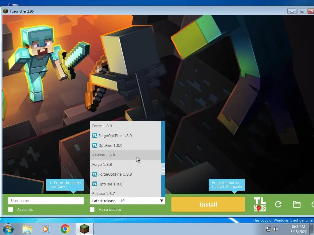Screen dimensions: 314x235
Task: Open the TL Mods icon
Action: tap(260, 204)
